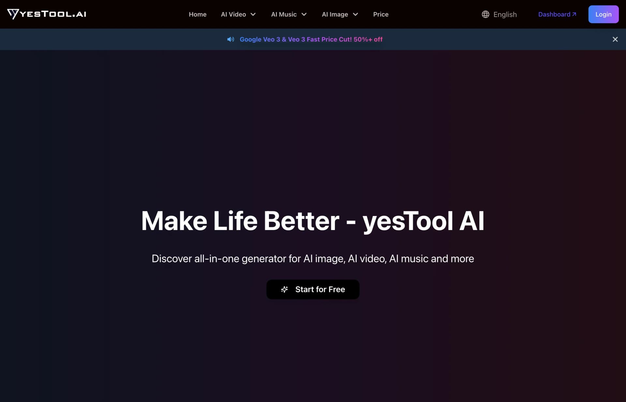The height and width of the screenshot is (402, 626).
Task: Open the chevron beside AI Music
Action: point(304,14)
